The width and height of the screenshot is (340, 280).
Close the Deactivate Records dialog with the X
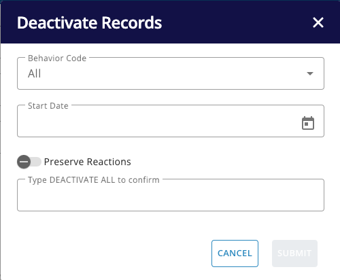pos(318,22)
